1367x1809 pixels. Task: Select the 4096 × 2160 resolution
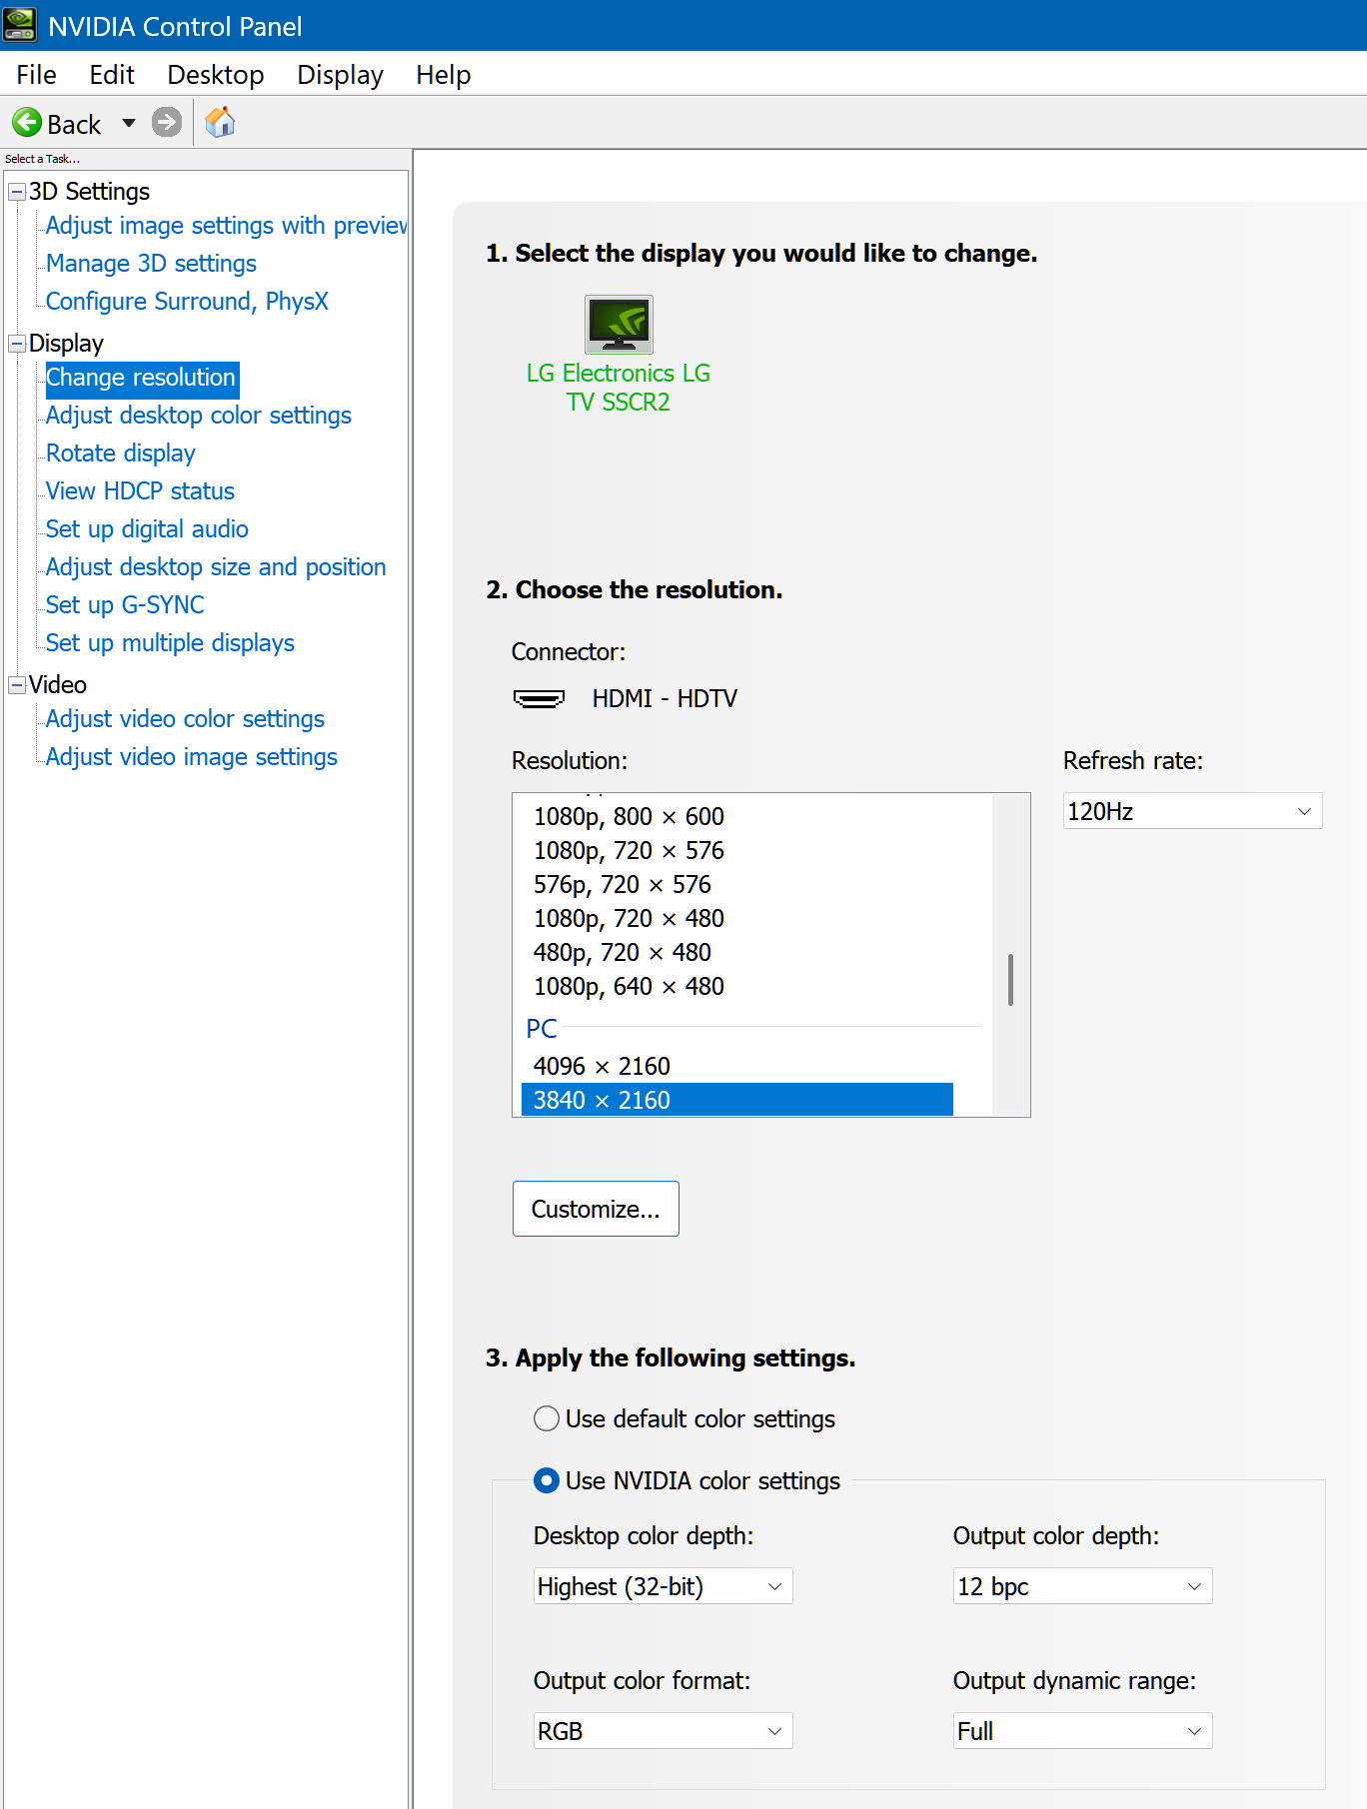click(x=602, y=1066)
